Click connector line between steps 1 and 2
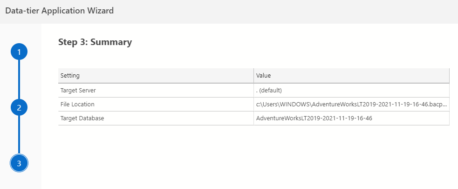Viewport: 458px width, 189px height. point(19,79)
